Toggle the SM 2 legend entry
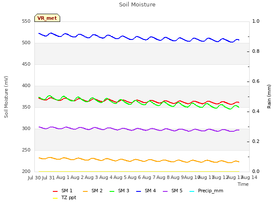Image resolution: width=275 pixels, height=206 pixels. 93,191
